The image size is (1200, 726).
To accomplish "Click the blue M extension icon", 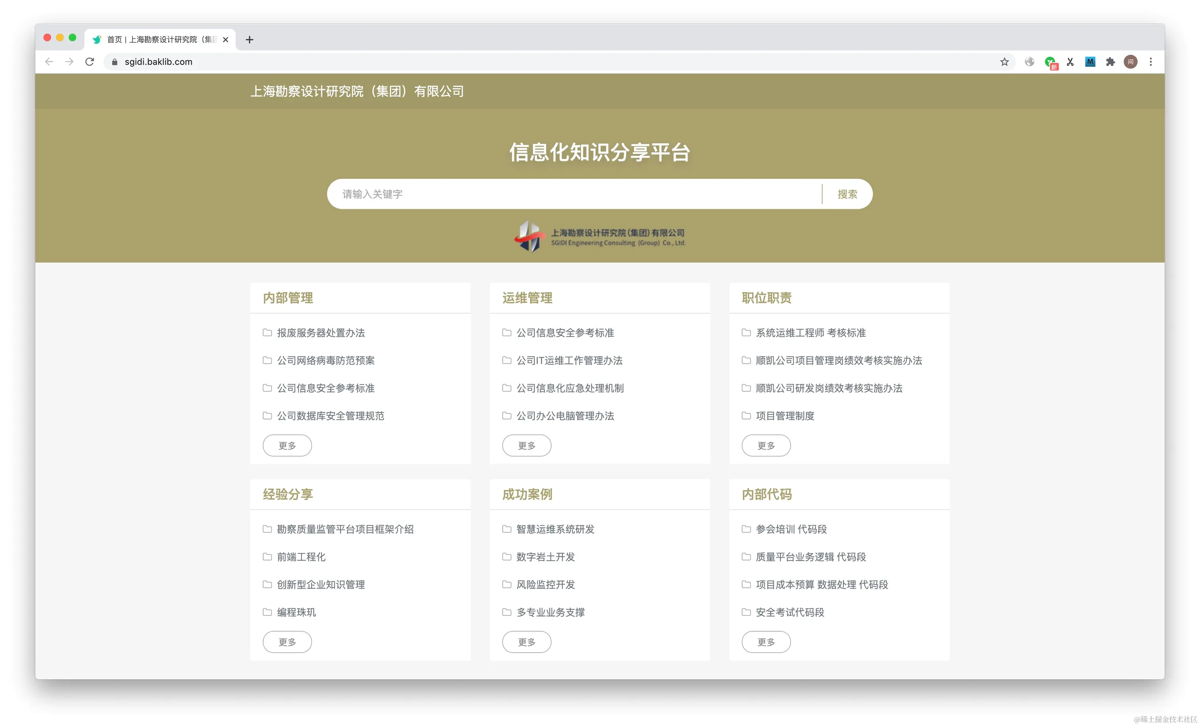I will tap(1090, 62).
